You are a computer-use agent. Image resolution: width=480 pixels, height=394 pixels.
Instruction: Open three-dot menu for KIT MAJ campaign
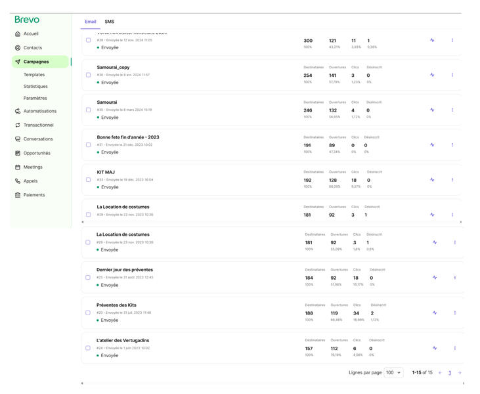[x=452, y=180]
